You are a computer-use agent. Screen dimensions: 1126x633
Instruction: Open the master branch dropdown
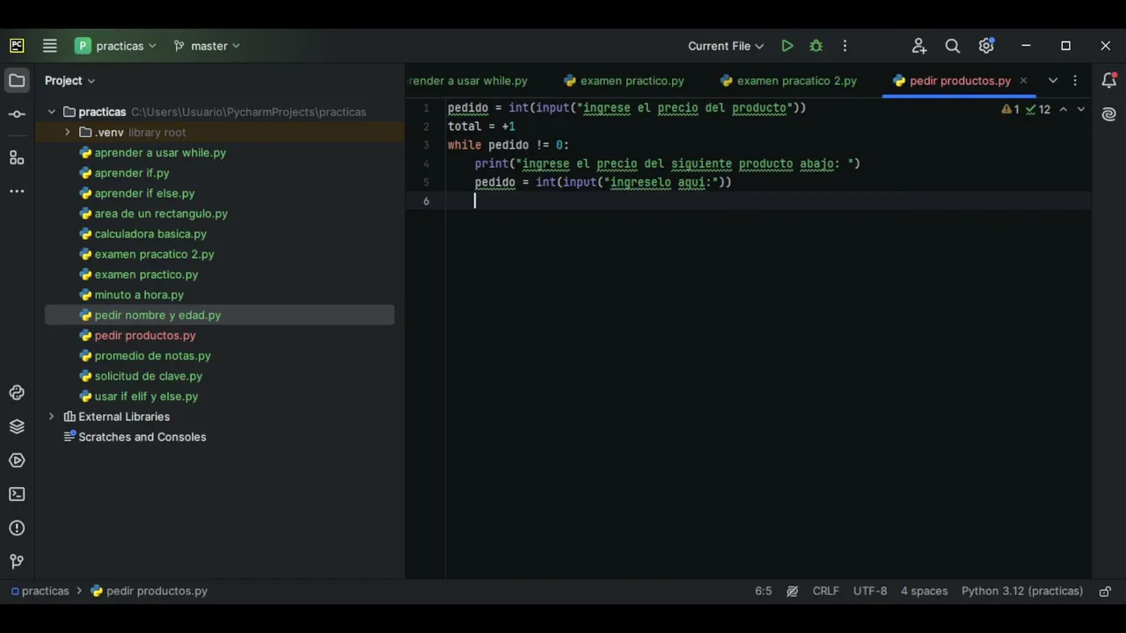[207, 46]
